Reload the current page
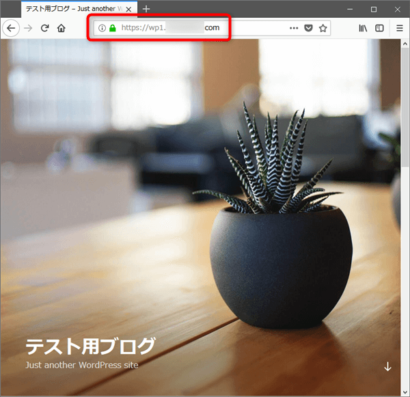 point(45,28)
